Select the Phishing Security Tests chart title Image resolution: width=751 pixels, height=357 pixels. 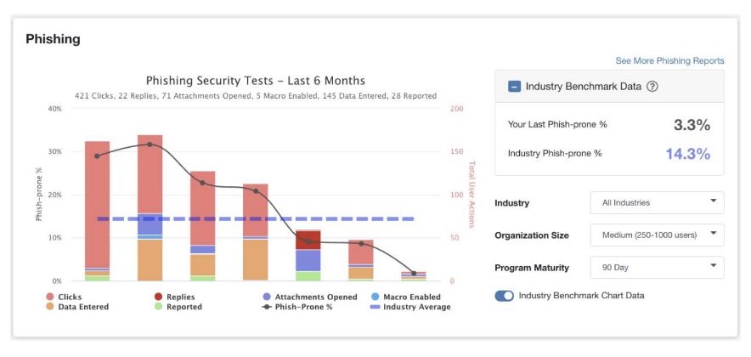click(256, 81)
